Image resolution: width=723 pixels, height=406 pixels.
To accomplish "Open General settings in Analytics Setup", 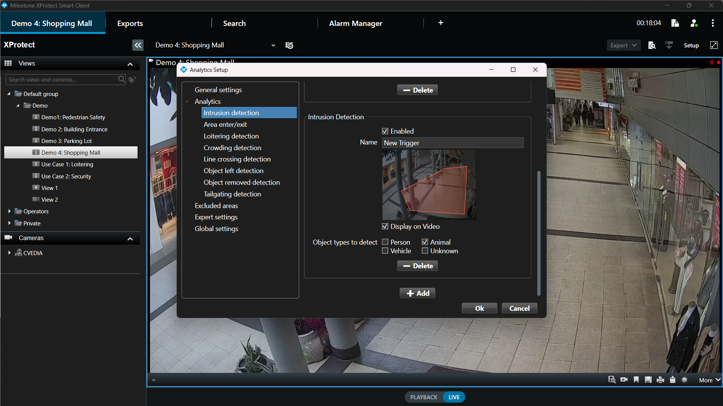I will coord(218,90).
